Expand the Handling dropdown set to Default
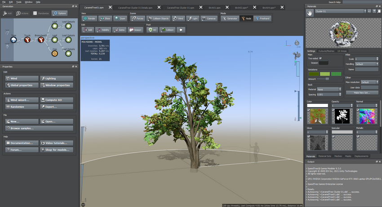 (366, 64)
